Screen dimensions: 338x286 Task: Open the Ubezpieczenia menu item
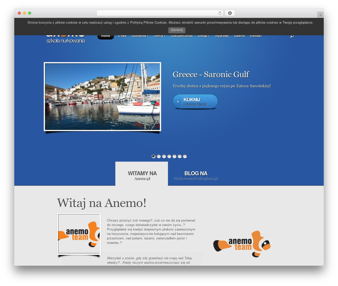click(182, 36)
